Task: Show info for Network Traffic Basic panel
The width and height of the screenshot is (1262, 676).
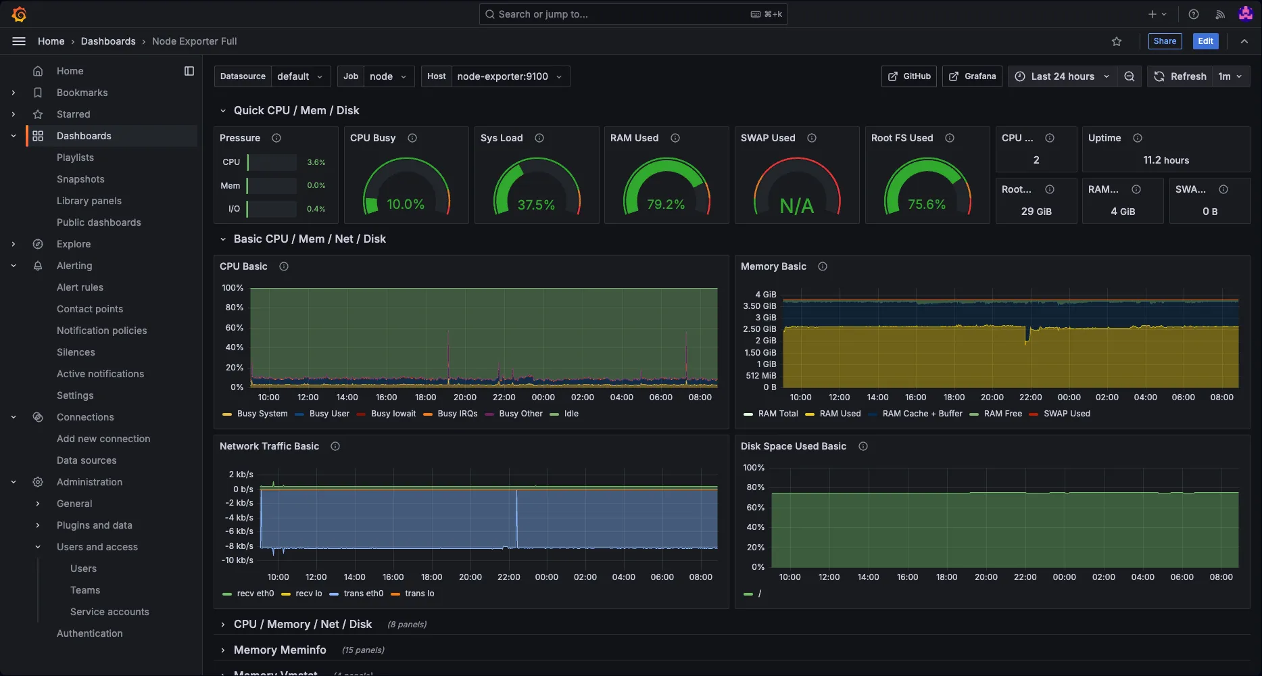Action: [335, 446]
